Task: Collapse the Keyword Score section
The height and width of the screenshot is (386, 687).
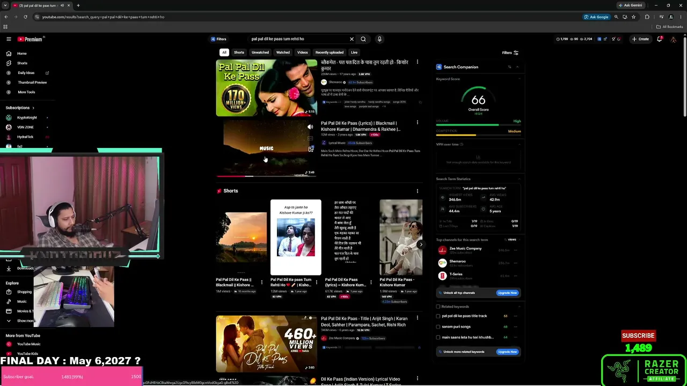Action: click(x=519, y=79)
